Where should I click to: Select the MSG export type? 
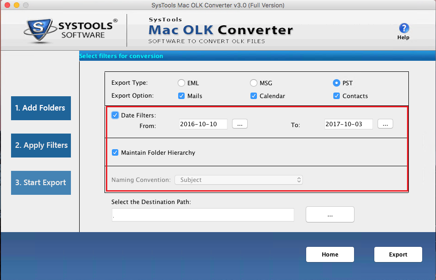click(254, 83)
